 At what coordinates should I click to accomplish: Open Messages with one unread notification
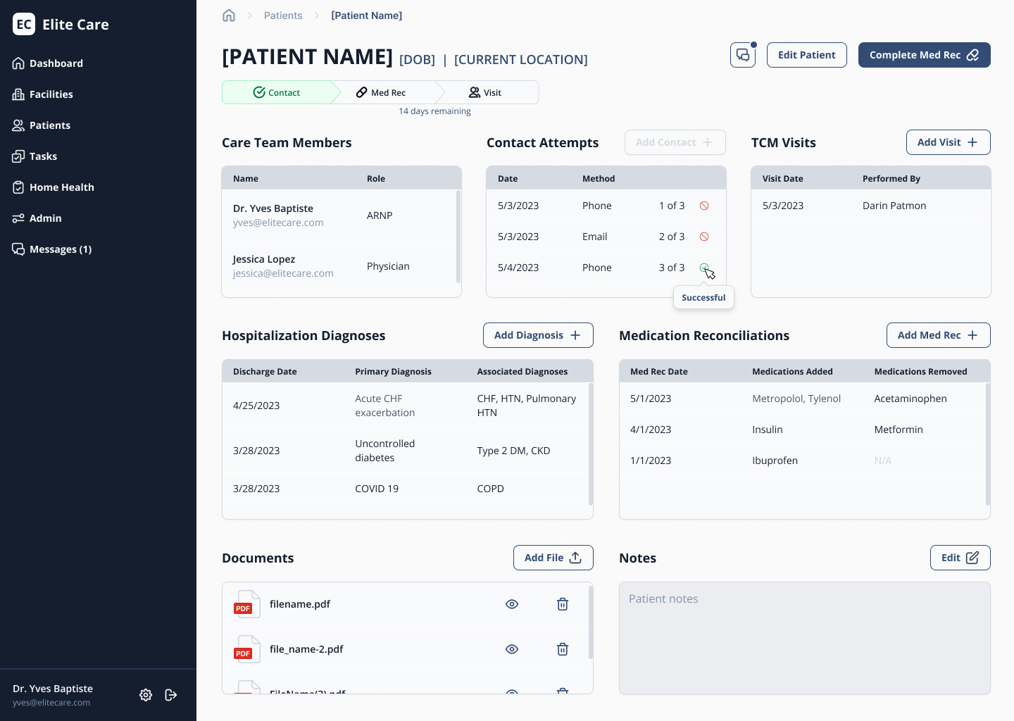(61, 249)
